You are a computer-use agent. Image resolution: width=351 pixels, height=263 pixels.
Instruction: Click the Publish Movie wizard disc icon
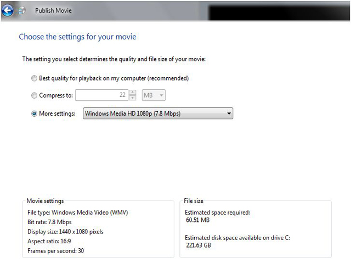(21, 10)
